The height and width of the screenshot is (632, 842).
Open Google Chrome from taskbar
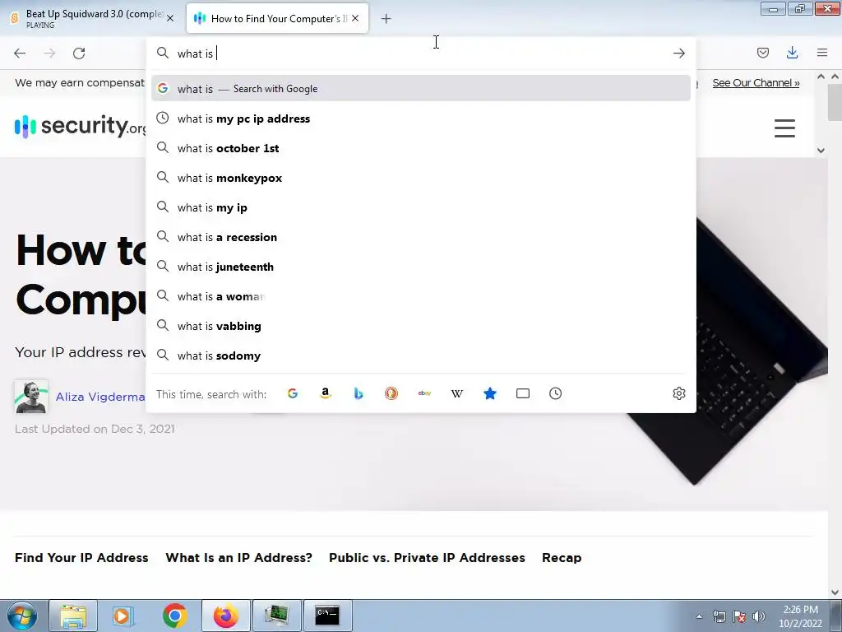tap(174, 616)
